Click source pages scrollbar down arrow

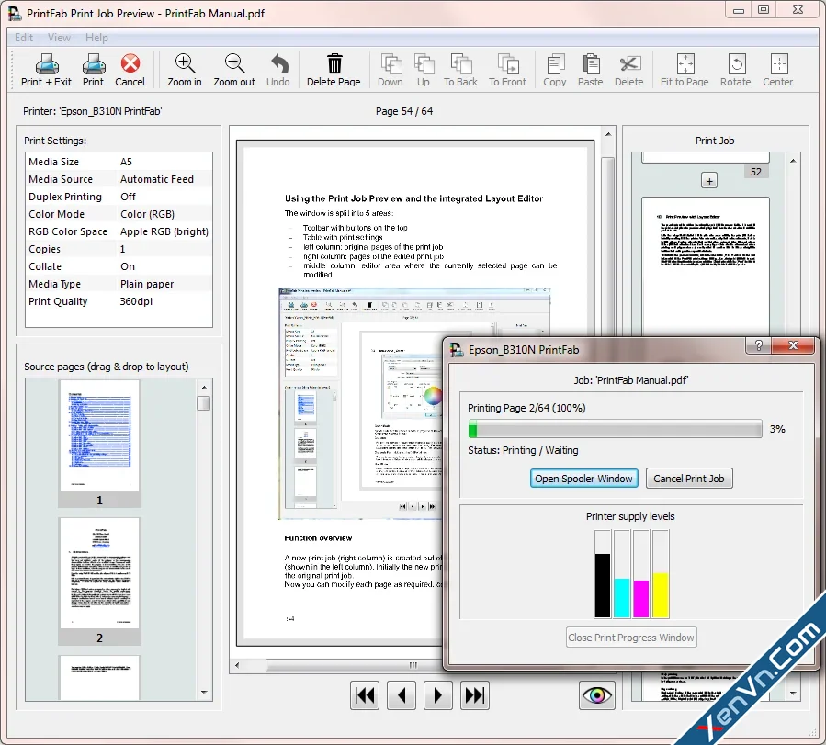pos(204,693)
